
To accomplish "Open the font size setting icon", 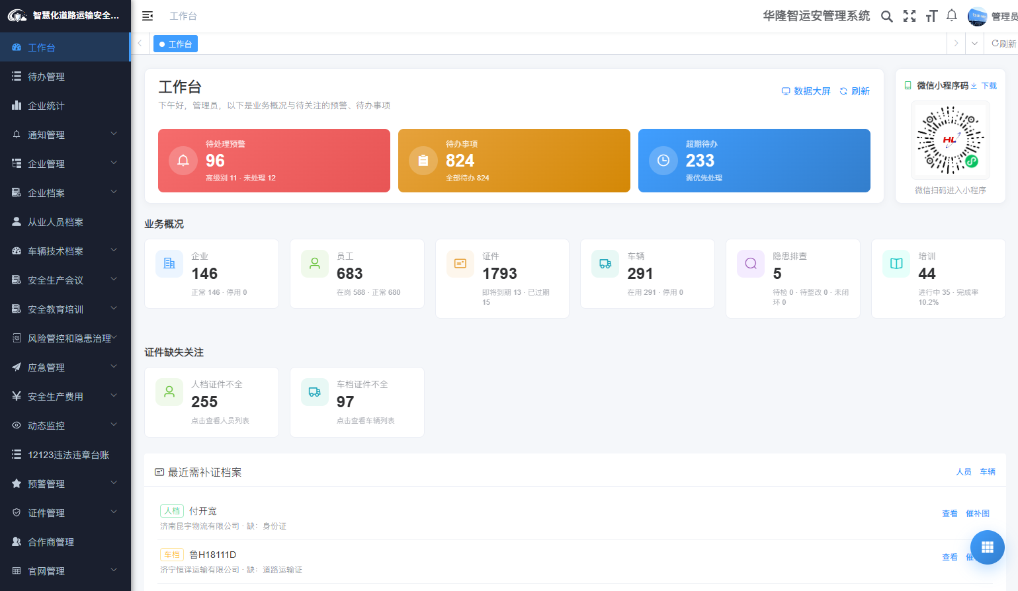I will (x=931, y=16).
